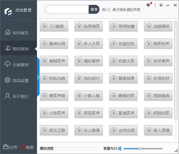Play the 喝彩掌声 sound effect

89,61
